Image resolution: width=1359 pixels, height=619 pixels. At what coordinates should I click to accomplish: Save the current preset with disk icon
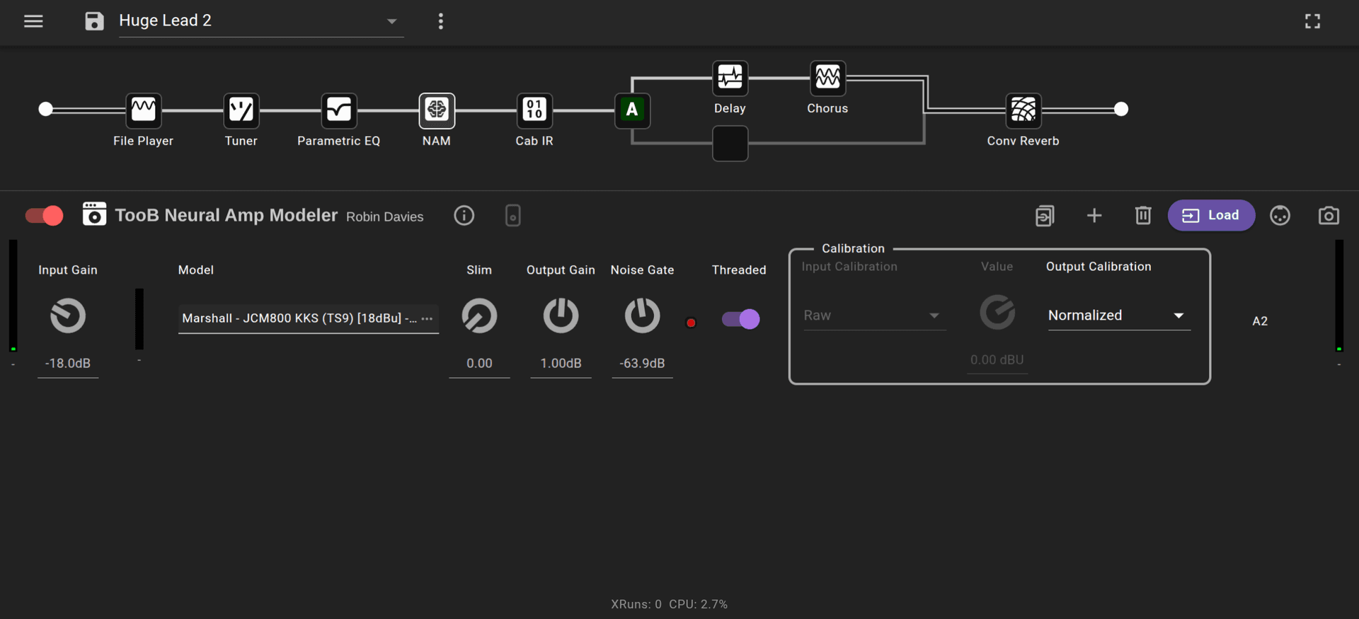94,21
